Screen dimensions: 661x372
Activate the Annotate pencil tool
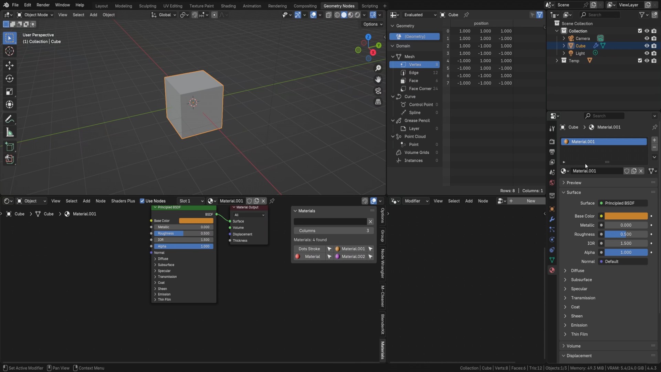[9, 119]
